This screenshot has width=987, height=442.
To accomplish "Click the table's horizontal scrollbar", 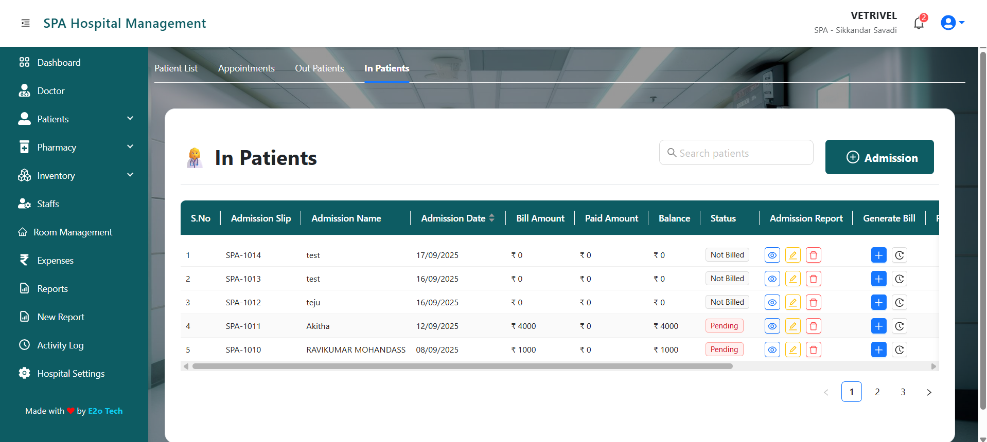I will coord(462,366).
